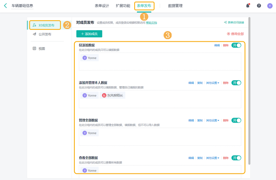The height and width of the screenshot is (180, 276).
Task: Open the 数据管理 tab
Action: 175,6
